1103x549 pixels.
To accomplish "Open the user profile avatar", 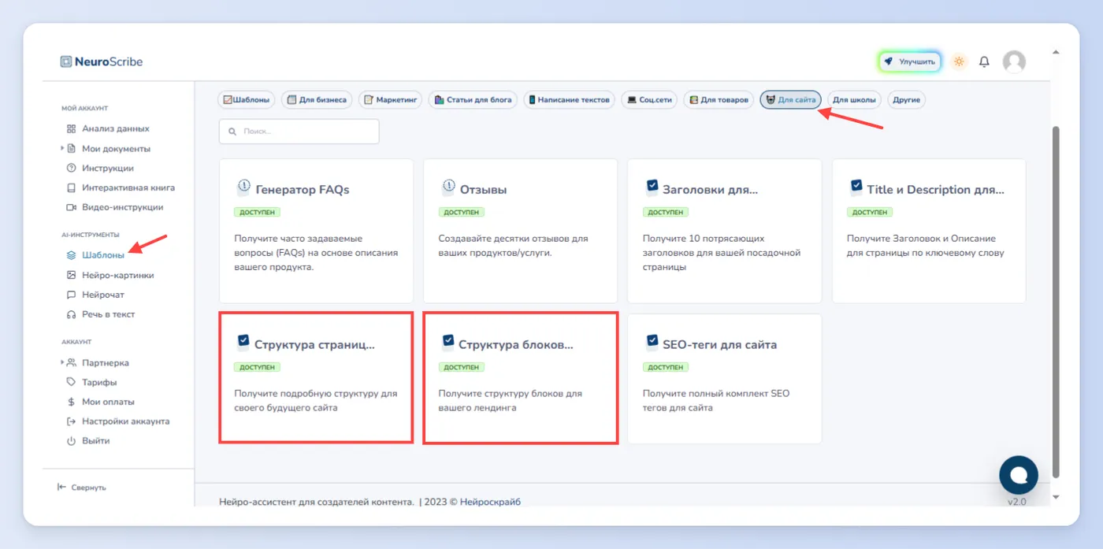I will tap(1014, 61).
